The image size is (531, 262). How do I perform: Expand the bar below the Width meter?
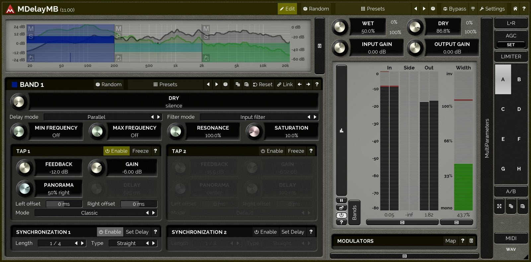pyautogui.click(x=456, y=223)
